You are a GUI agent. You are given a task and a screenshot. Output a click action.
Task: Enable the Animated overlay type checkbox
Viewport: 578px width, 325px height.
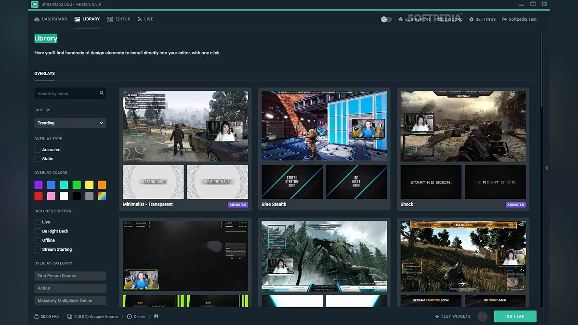(38, 150)
